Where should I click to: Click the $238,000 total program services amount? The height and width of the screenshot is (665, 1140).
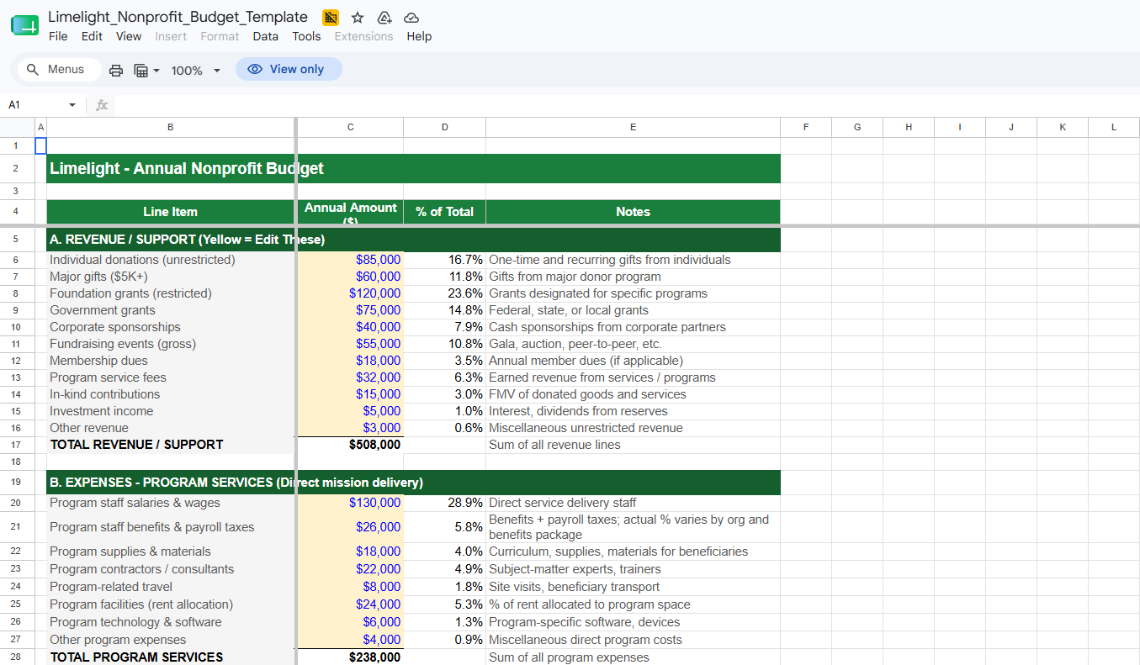pos(351,657)
